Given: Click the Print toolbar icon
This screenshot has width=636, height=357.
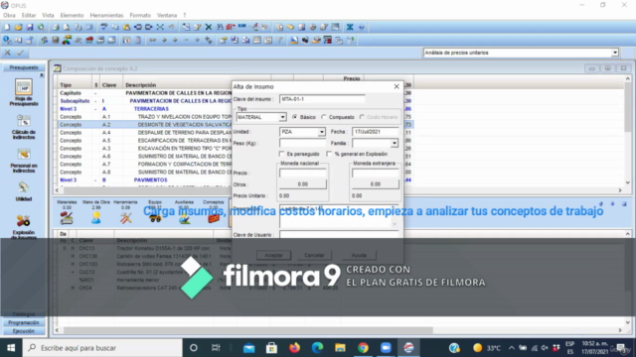Looking at the screenshot, I should point(56,27).
